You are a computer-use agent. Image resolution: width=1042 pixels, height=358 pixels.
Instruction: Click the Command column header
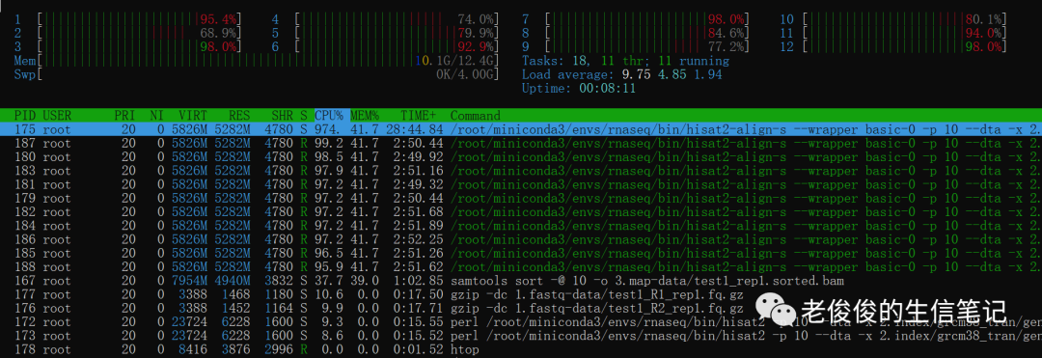pyautogui.click(x=476, y=115)
